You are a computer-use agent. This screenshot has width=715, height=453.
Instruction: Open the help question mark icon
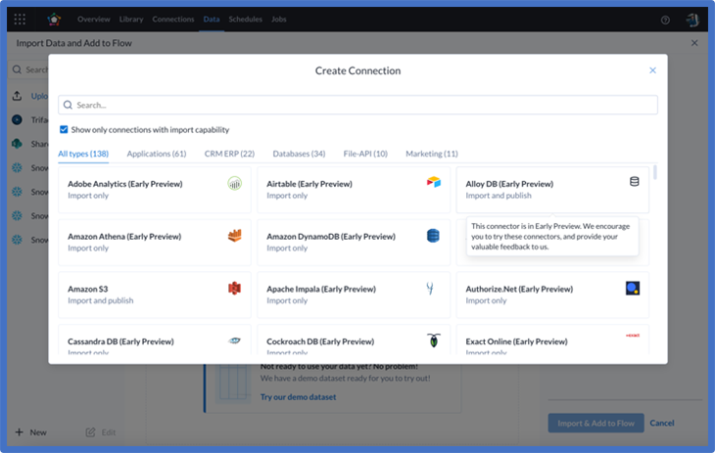point(665,20)
